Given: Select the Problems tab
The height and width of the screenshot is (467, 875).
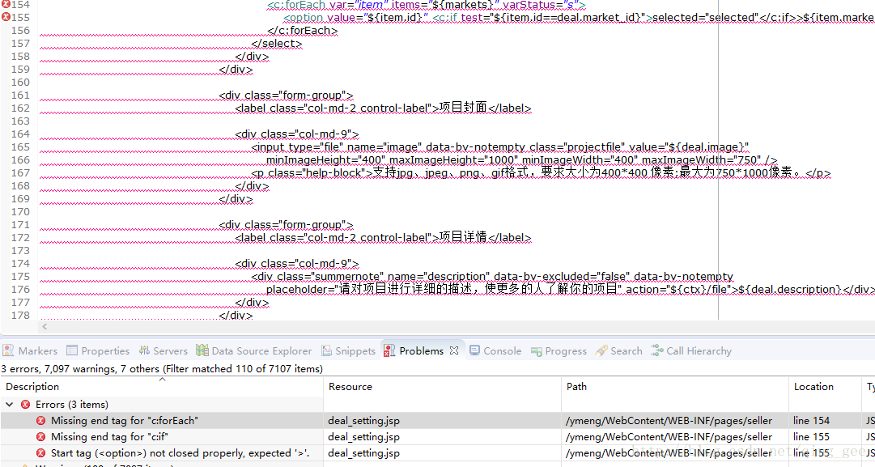Looking at the screenshot, I should coord(422,351).
